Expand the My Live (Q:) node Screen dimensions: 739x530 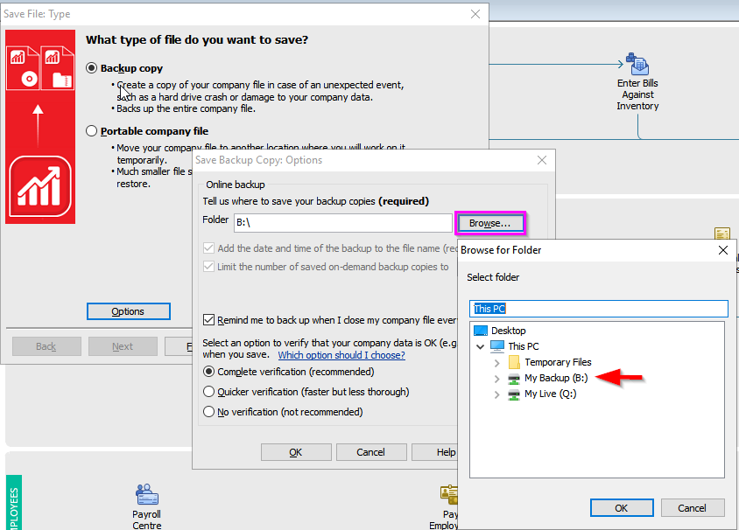[x=496, y=394]
